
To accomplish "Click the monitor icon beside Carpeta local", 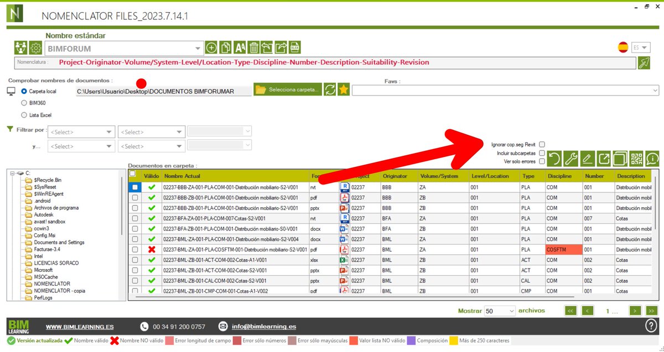I will (11, 91).
